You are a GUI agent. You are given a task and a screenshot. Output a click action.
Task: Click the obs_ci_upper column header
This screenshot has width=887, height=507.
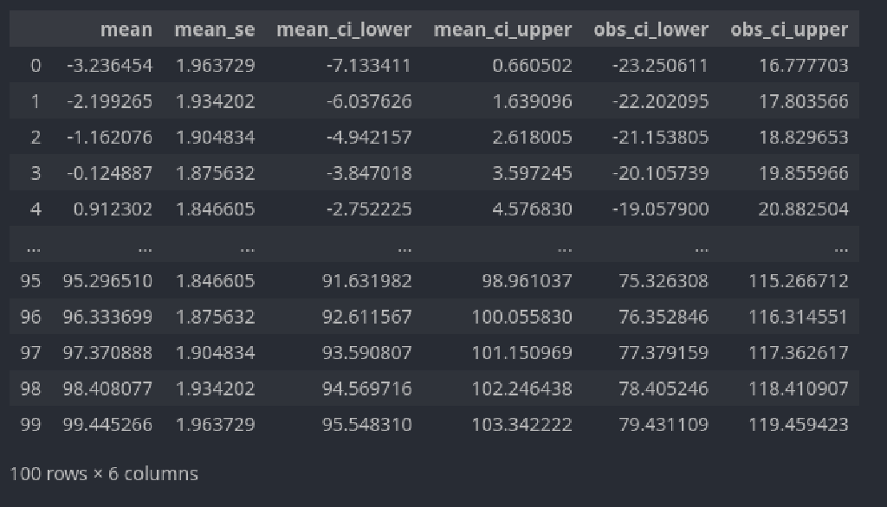(789, 29)
